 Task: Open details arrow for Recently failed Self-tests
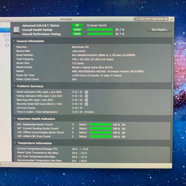(86, 104)
